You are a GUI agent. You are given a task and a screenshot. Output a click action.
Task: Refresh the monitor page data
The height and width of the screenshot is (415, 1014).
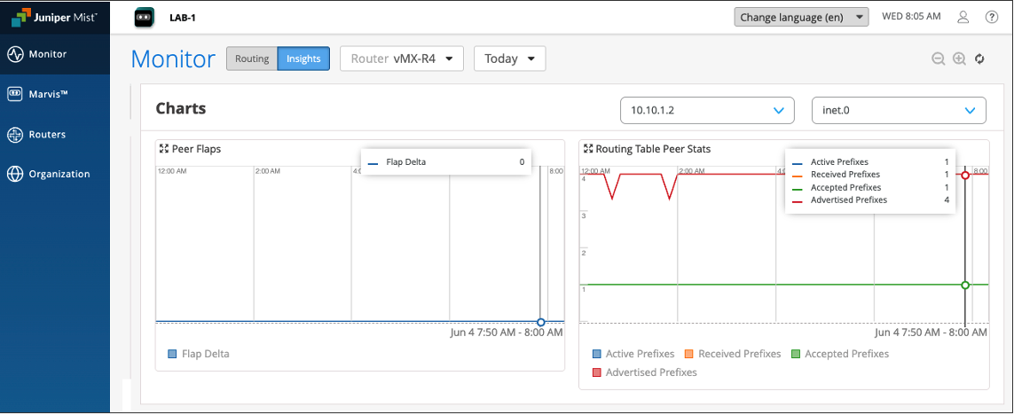click(979, 59)
